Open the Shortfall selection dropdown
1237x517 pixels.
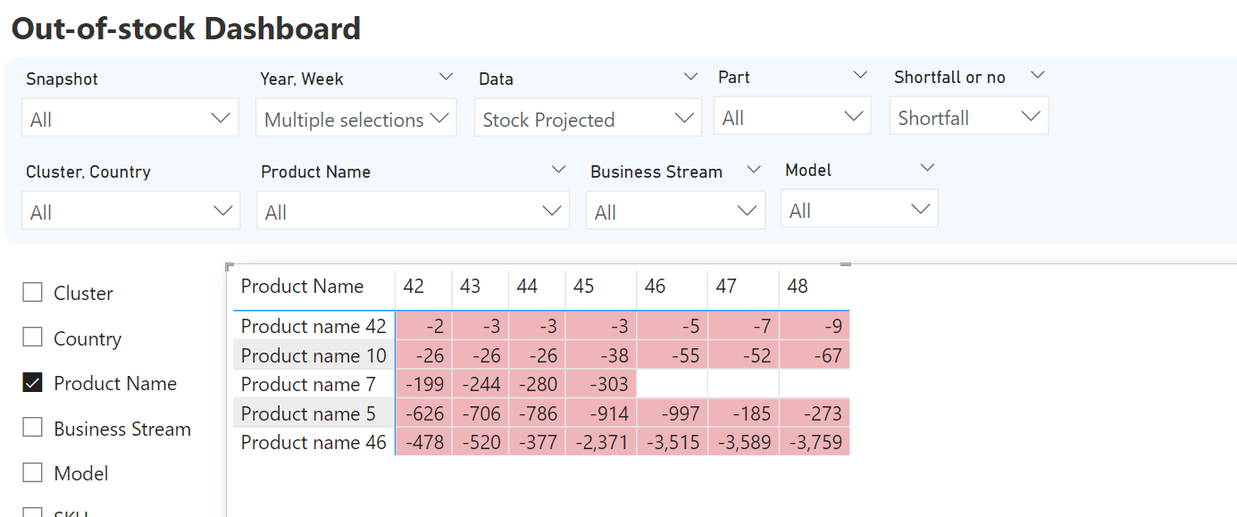968,116
